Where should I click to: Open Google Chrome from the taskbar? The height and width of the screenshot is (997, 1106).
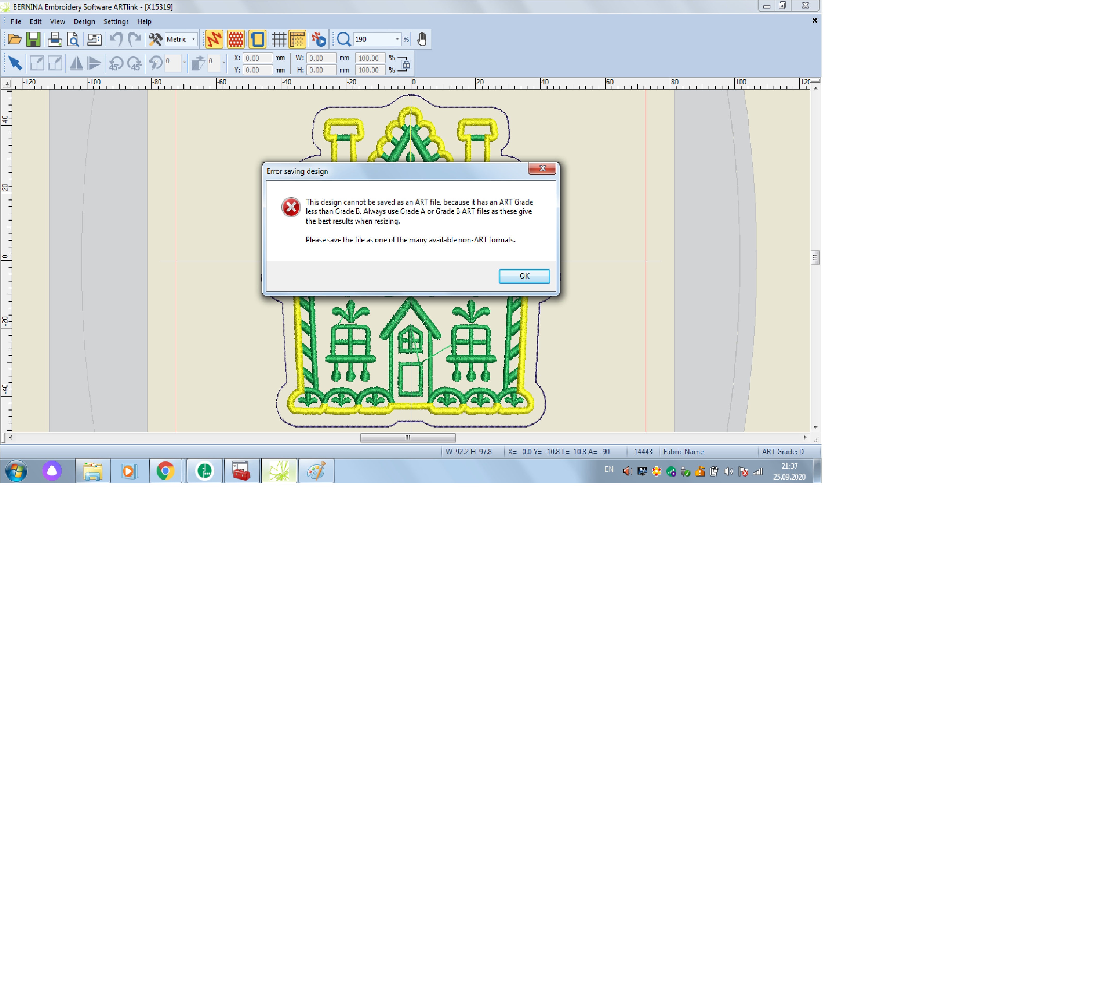tap(165, 471)
